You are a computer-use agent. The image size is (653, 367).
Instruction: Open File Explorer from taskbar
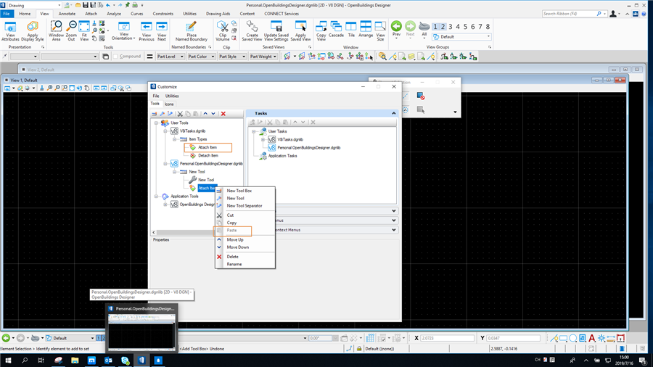[x=75, y=360]
